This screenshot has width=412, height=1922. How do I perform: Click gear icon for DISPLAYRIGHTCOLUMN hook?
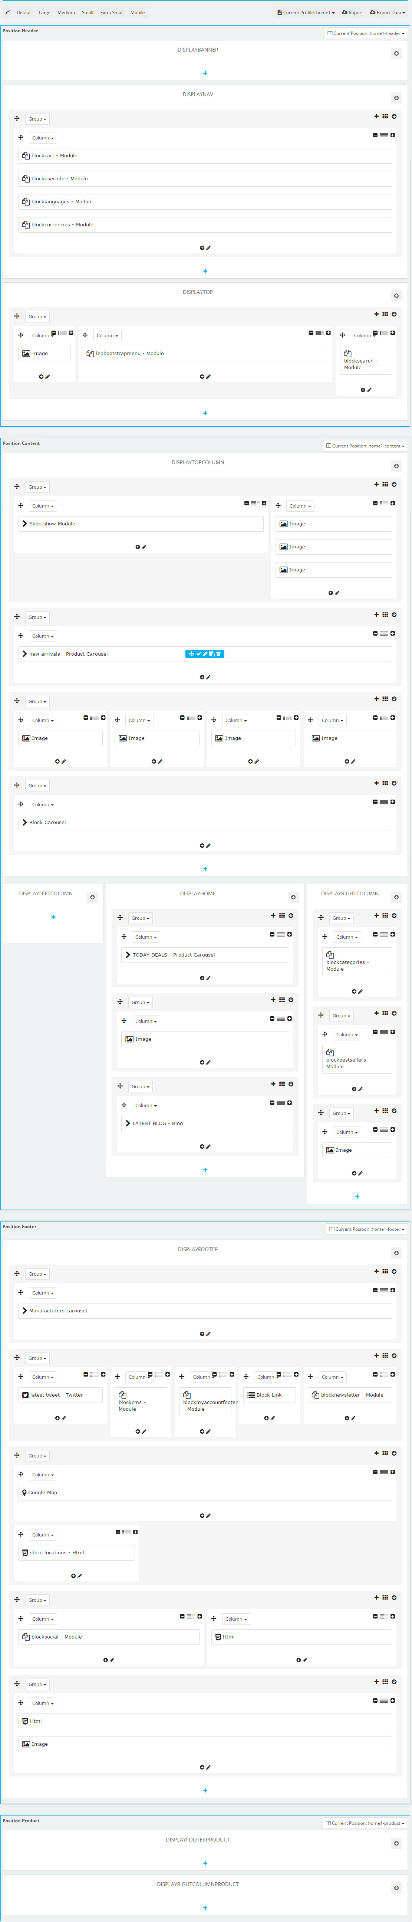point(396,897)
